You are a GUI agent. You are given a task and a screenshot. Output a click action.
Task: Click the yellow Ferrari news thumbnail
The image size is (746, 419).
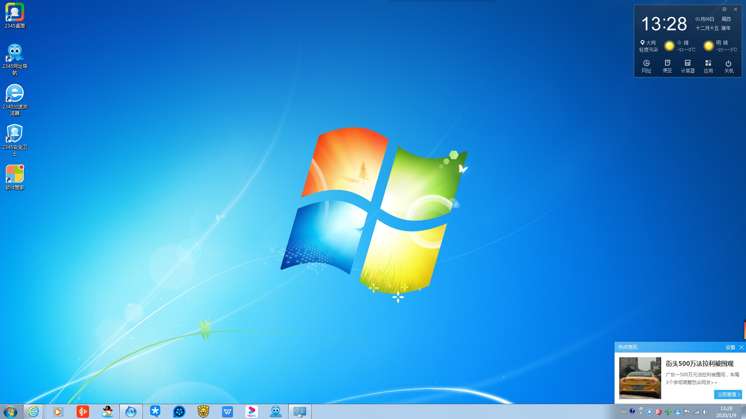point(640,378)
